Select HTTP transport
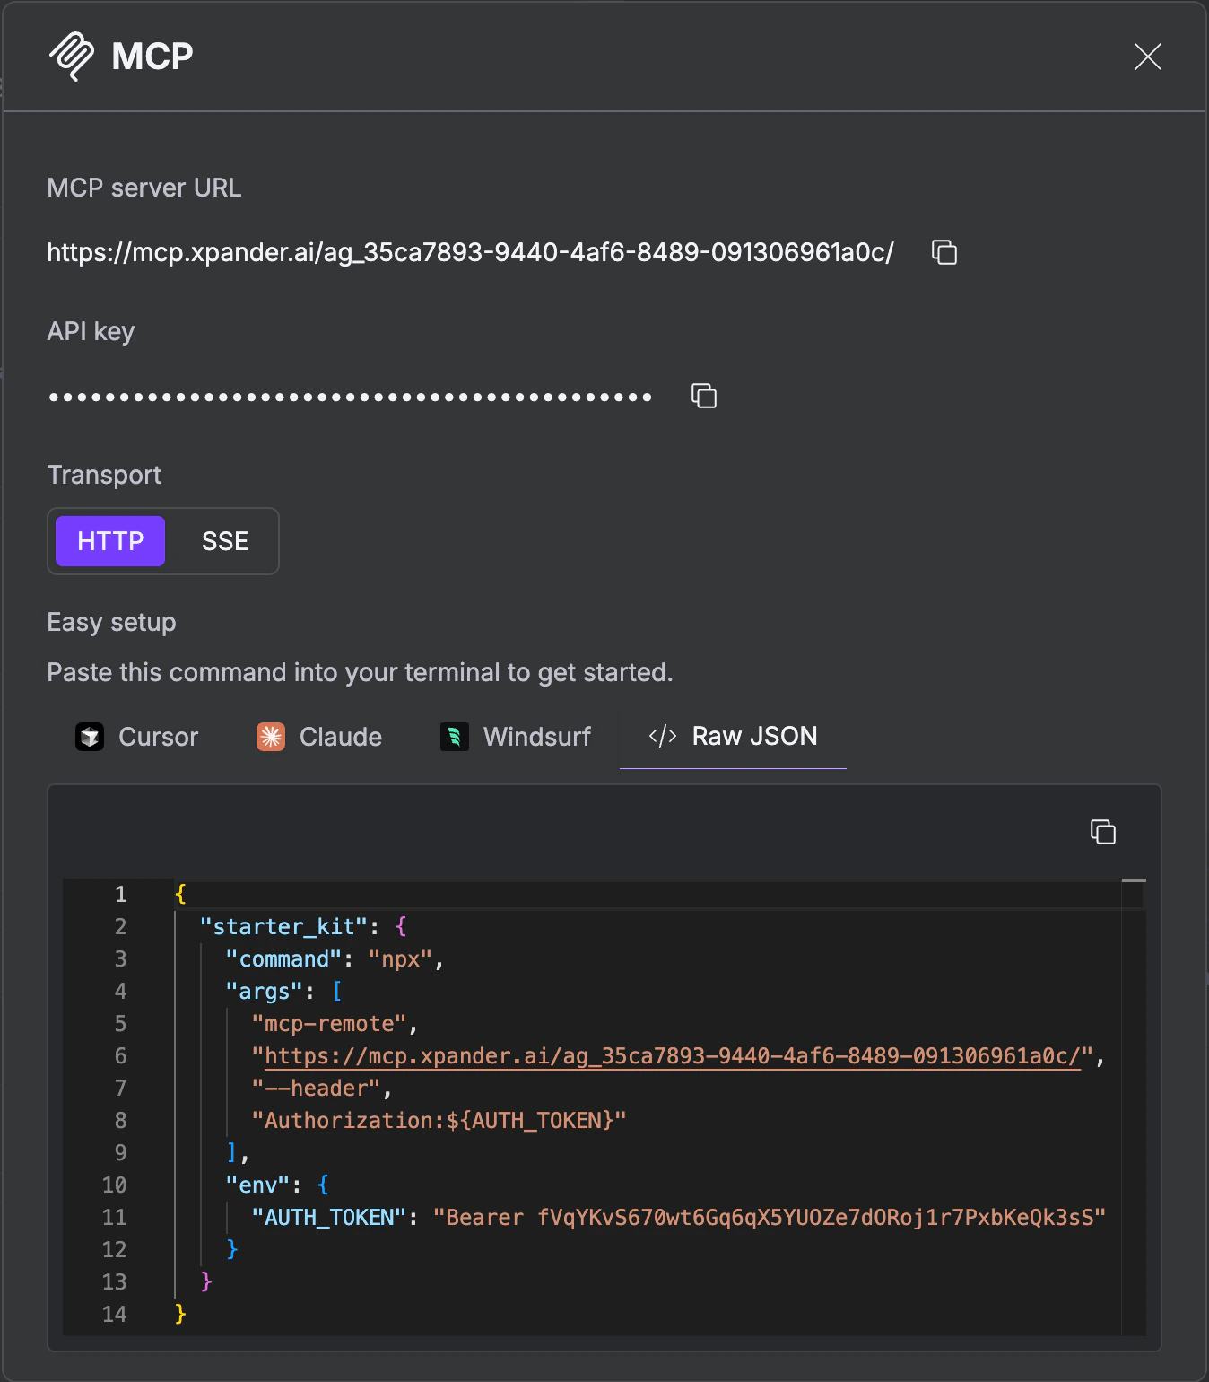The image size is (1209, 1382). coord(109,541)
